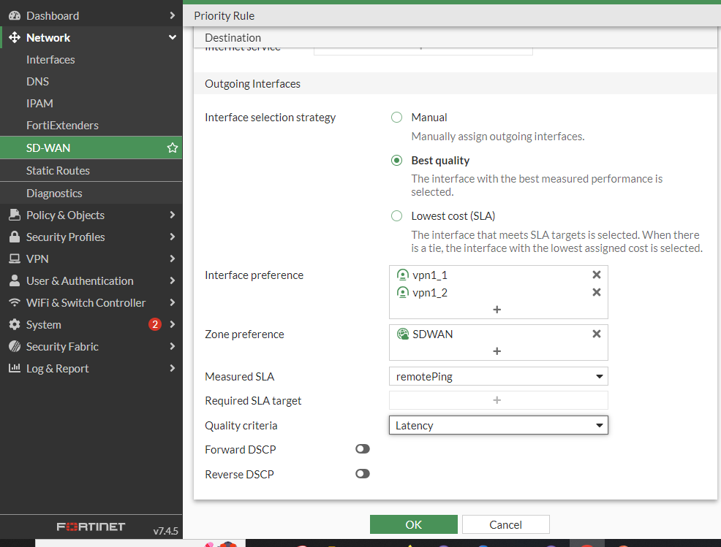This screenshot has height=547, width=721.
Task: Click the OK button
Action: pos(413,524)
